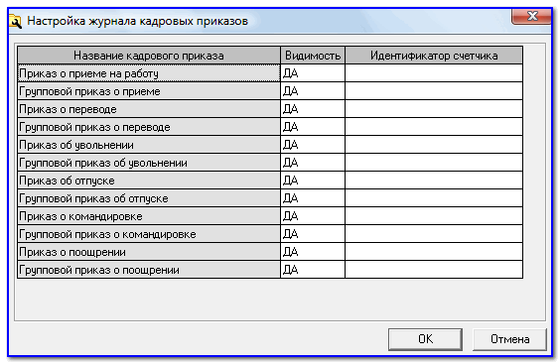Click ДА cell for Групповой приказ о командировке
Image resolution: width=560 pixels, height=364 pixels.
[313, 234]
